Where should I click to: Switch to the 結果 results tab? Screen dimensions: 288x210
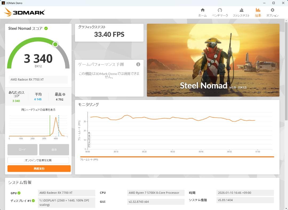point(258,11)
